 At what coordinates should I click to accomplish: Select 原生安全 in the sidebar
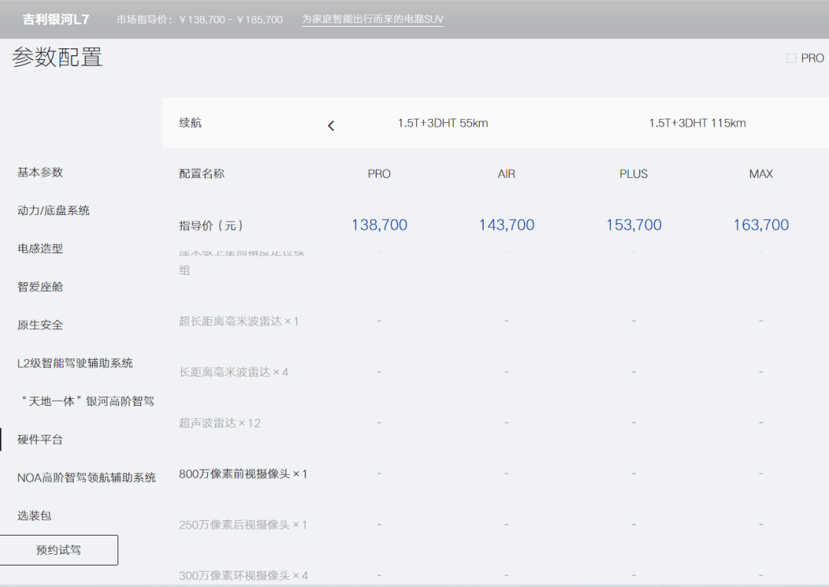(40, 325)
